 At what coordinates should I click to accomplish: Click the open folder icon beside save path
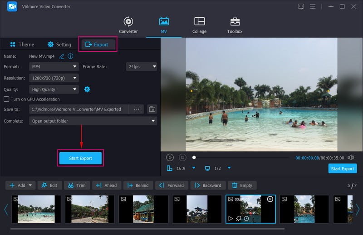pos(152,109)
